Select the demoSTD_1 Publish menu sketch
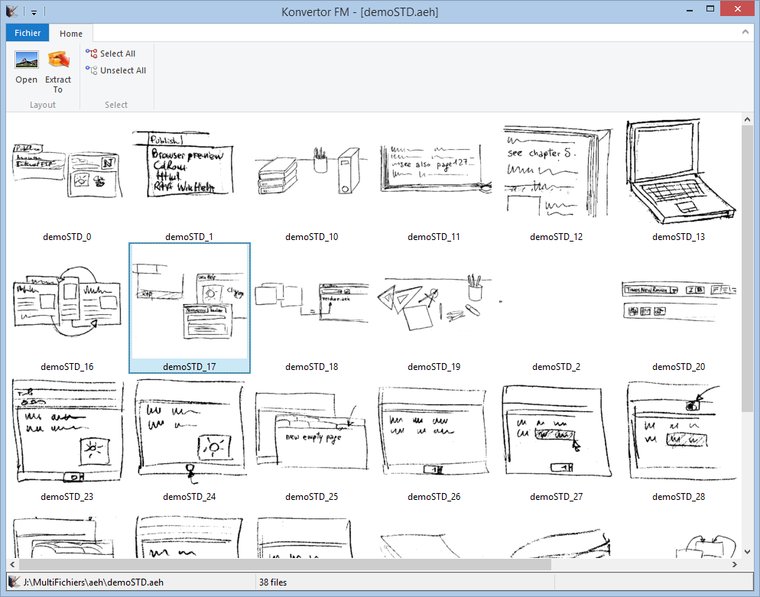 [x=183, y=164]
